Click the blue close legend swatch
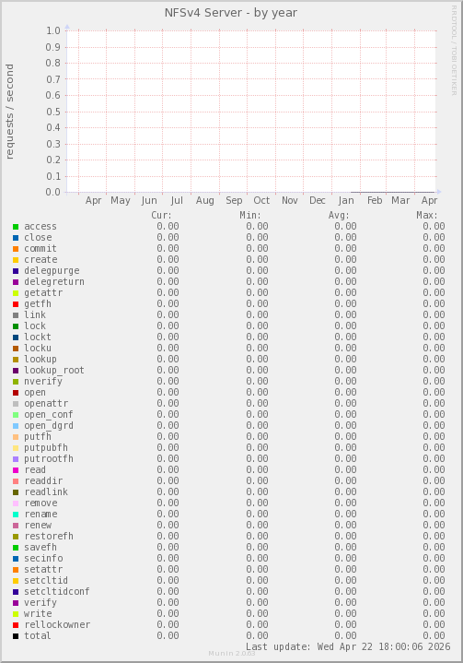The image size is (463, 663). click(x=16, y=238)
